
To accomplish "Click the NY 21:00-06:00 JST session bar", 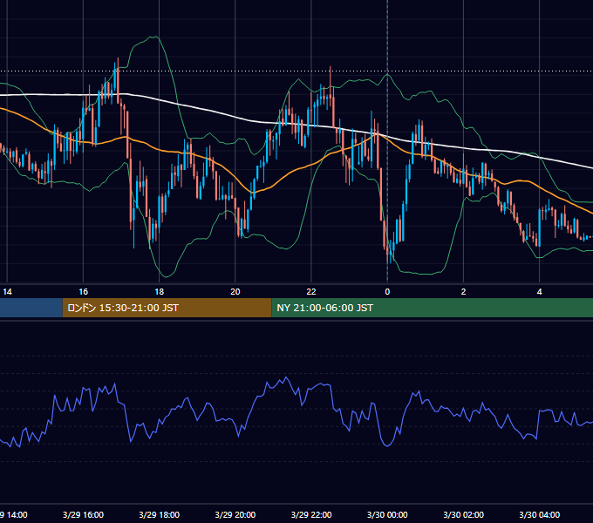I will click(433, 308).
